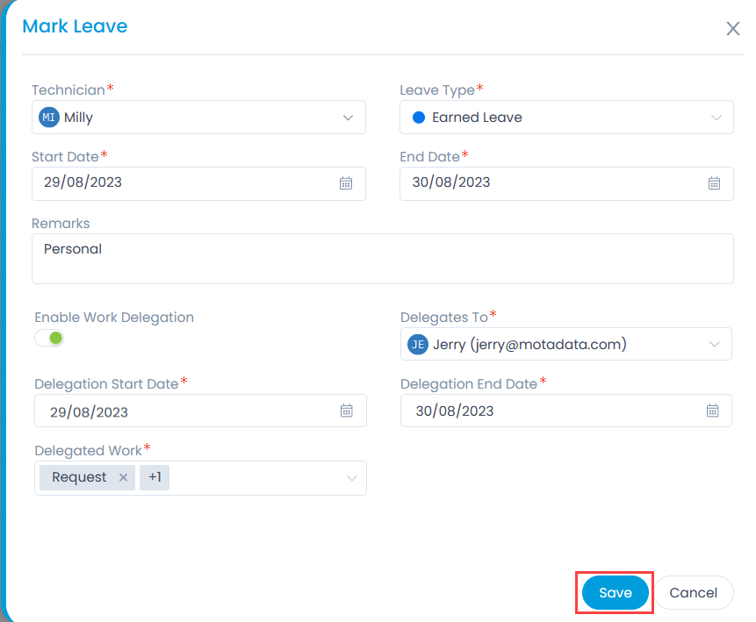Close the Mark Leave dialog
Viewport: 756px width, 622px height.
[732, 28]
